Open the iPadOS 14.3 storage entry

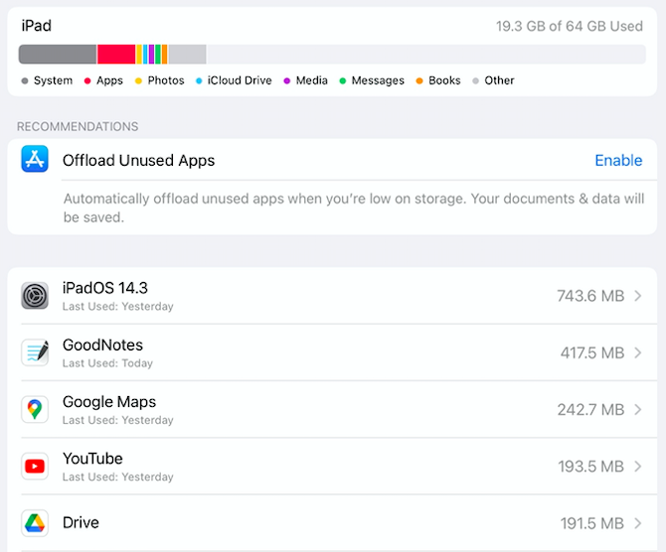333,296
